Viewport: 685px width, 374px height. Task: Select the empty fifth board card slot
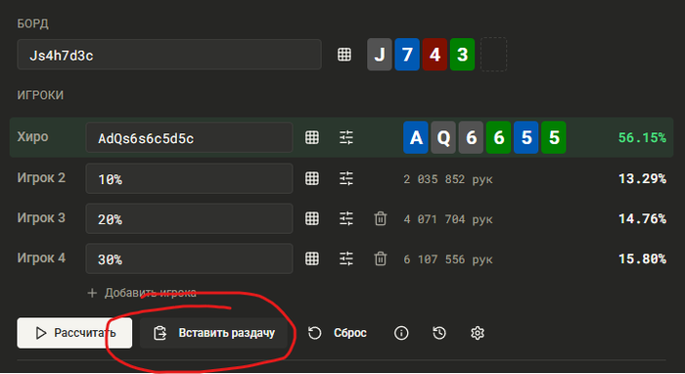point(493,54)
